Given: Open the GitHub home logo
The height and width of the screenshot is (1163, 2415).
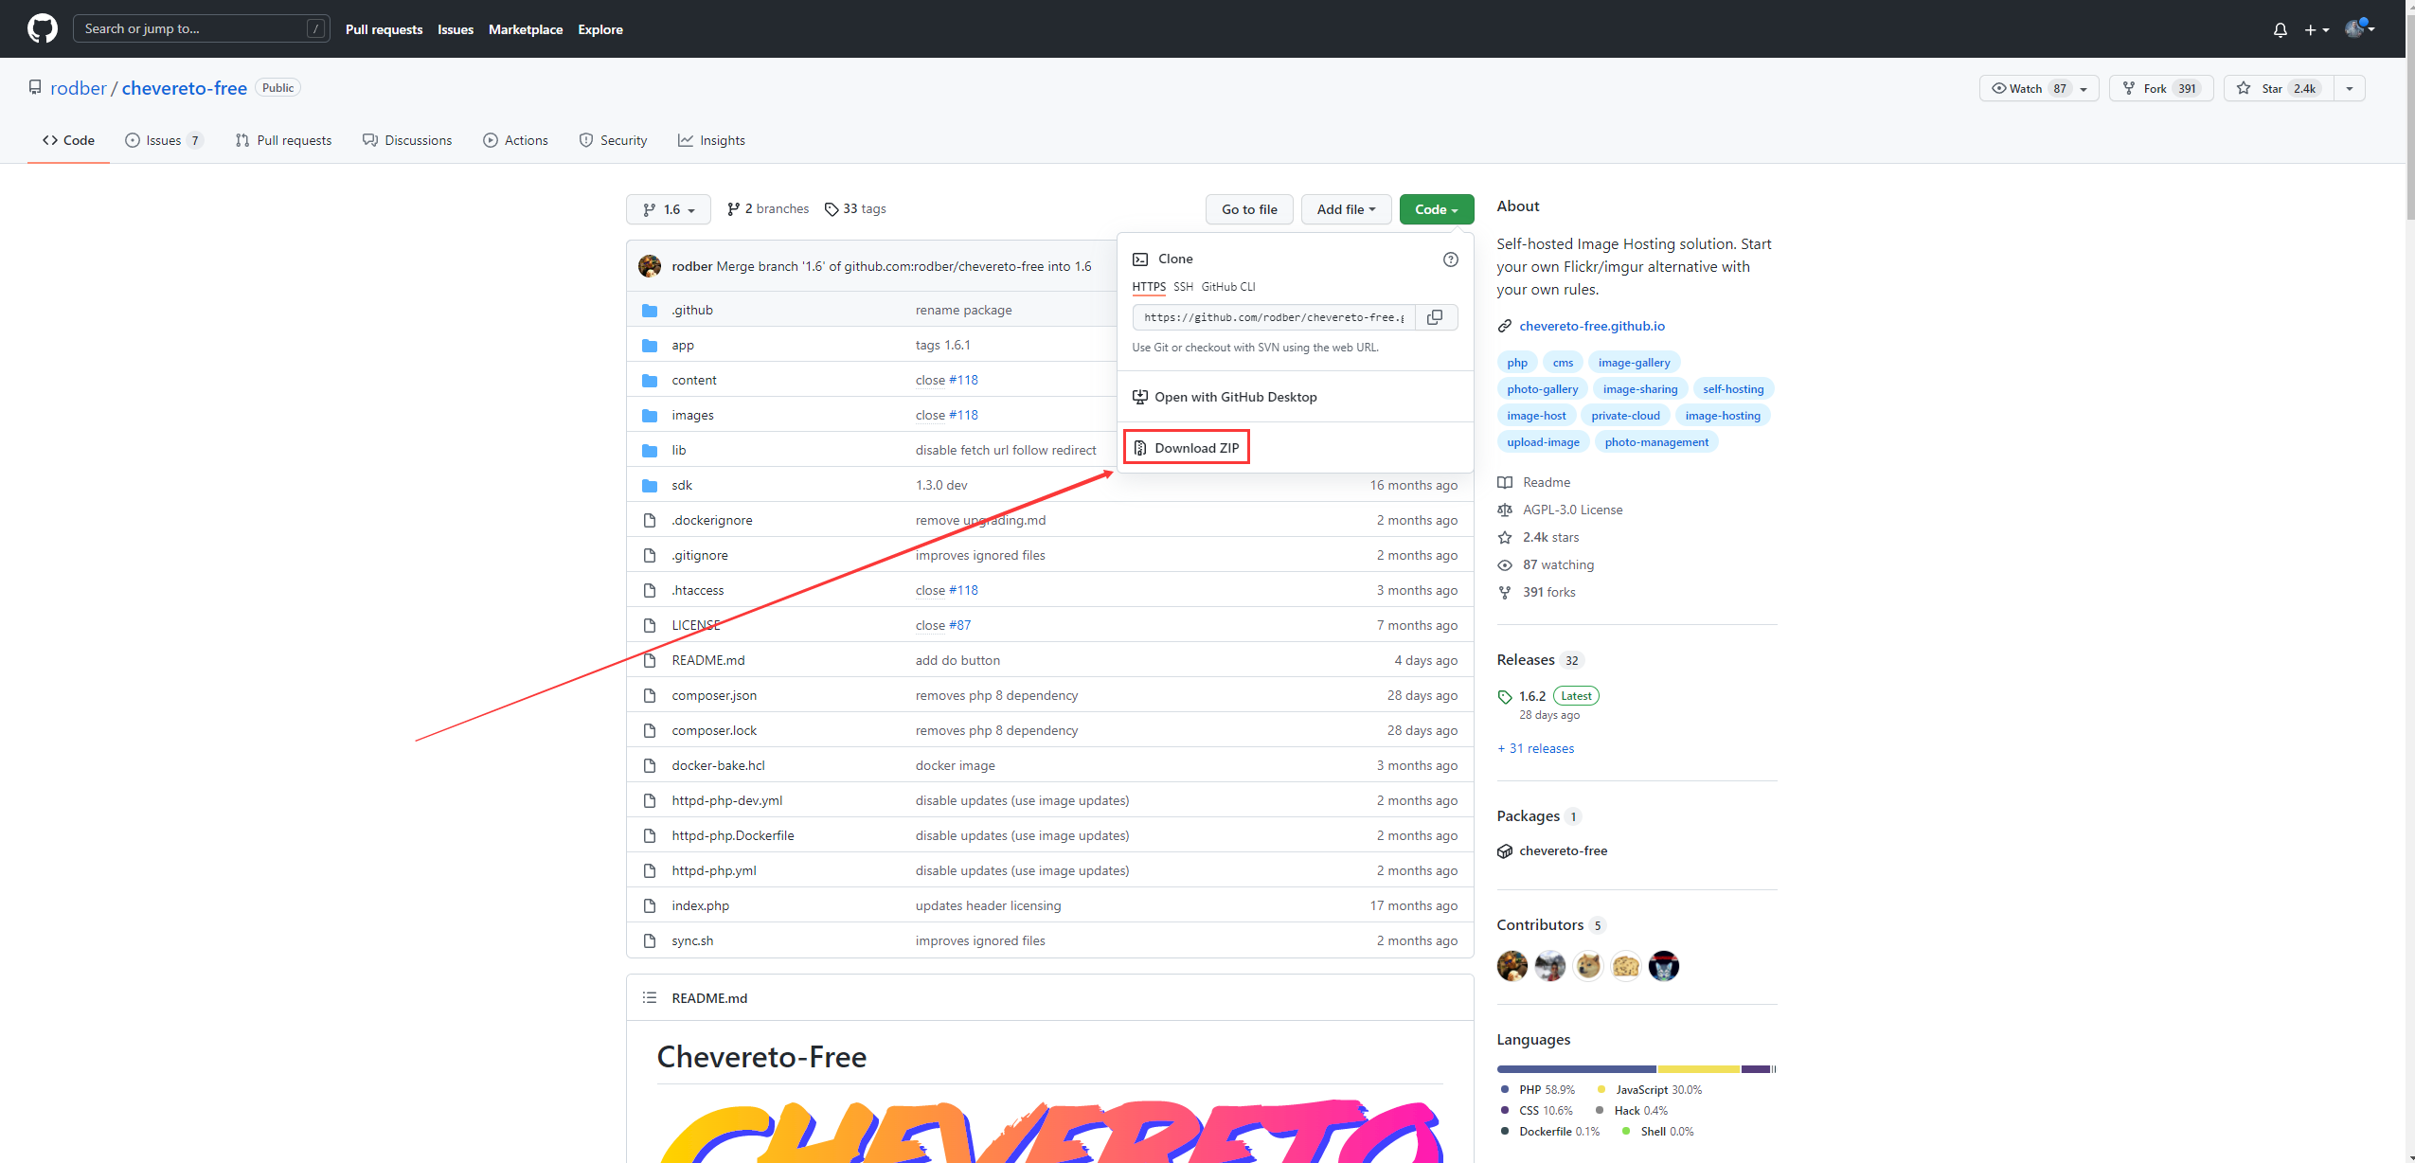Looking at the screenshot, I should tap(43, 28).
